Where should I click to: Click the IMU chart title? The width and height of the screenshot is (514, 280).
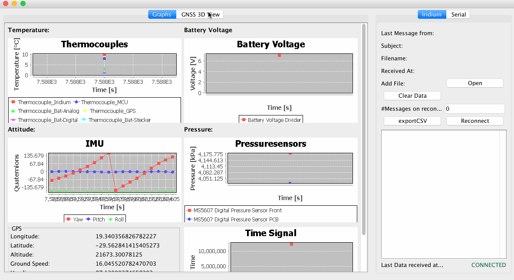[94, 144]
